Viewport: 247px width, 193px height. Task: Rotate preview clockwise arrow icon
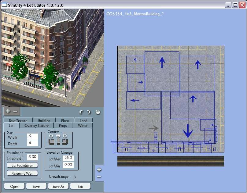[89, 112]
